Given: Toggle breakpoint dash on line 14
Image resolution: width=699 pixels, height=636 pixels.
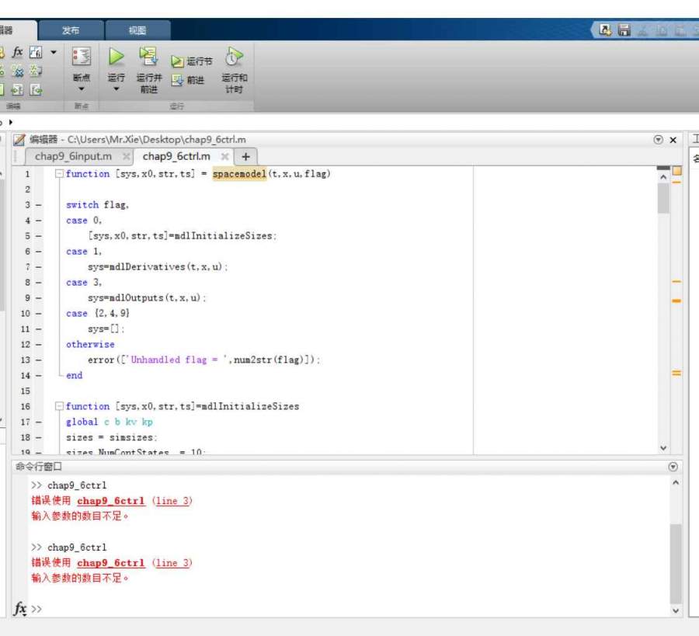Looking at the screenshot, I should click(38, 375).
